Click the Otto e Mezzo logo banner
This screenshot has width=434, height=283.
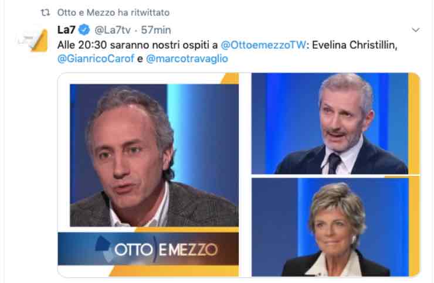(148, 248)
